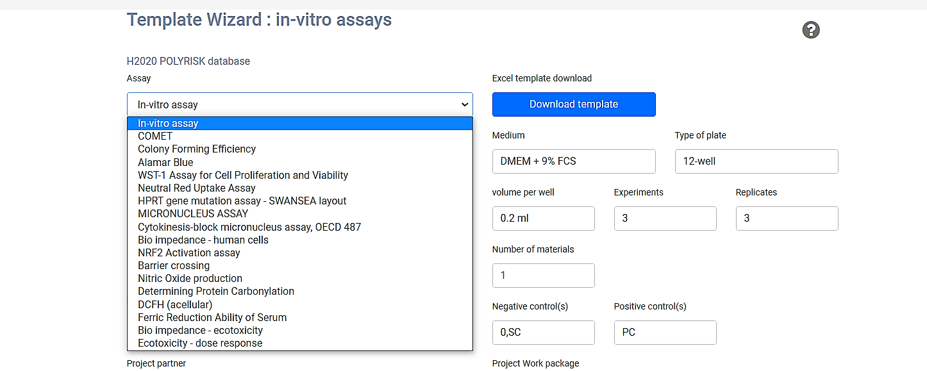The image size is (927, 371).
Task: Choose Colony Forming Efficiency option
Action: [x=197, y=149]
